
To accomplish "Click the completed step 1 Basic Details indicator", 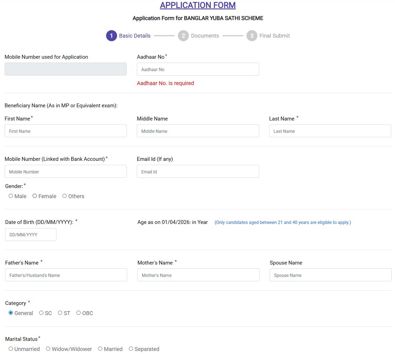I will [111, 36].
